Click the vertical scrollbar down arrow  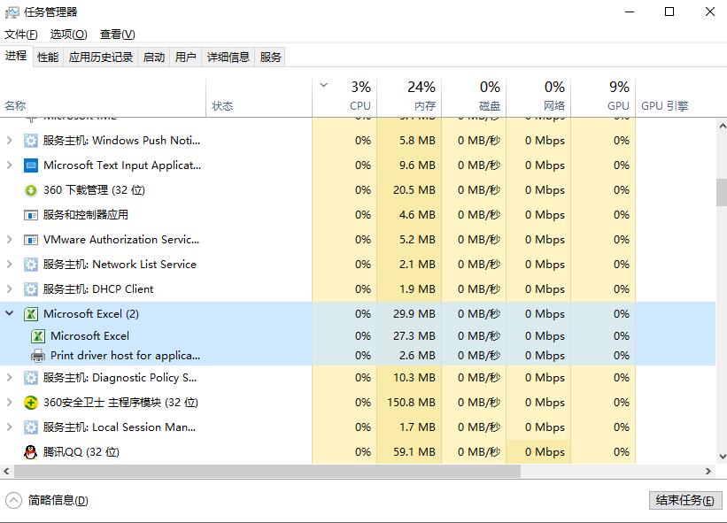[722, 457]
